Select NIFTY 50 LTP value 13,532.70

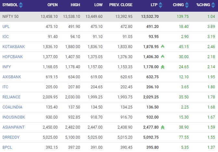tap(150, 17)
